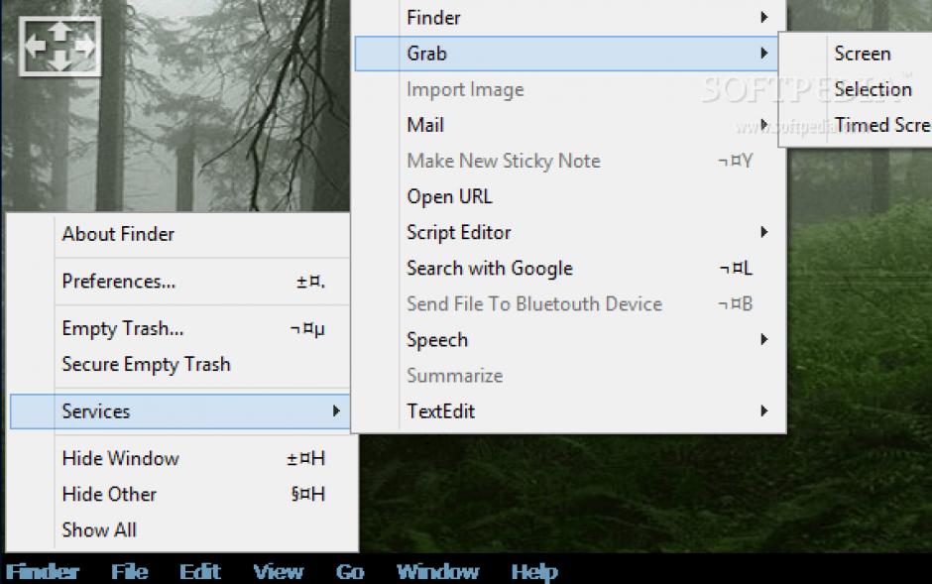Screen dimensions: 932x584
Task: Expand the Services submenu arrow
Action: [x=336, y=411]
